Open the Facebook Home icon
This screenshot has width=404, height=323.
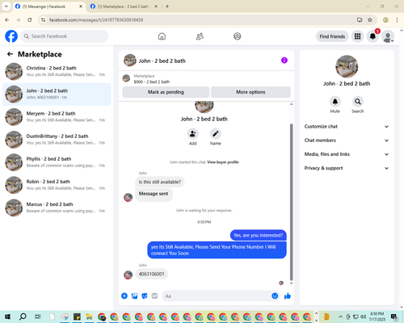162,36
